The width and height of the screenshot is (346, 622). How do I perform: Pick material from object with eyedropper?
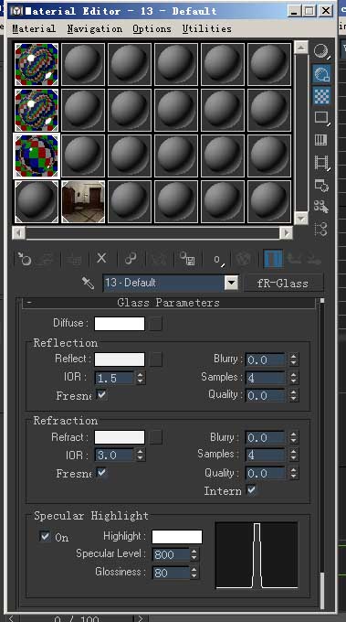(x=88, y=284)
